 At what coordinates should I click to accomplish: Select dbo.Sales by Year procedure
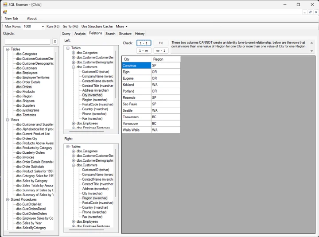pos(29,223)
